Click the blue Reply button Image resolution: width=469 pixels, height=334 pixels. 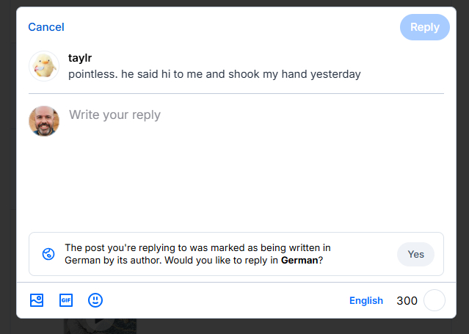click(424, 27)
